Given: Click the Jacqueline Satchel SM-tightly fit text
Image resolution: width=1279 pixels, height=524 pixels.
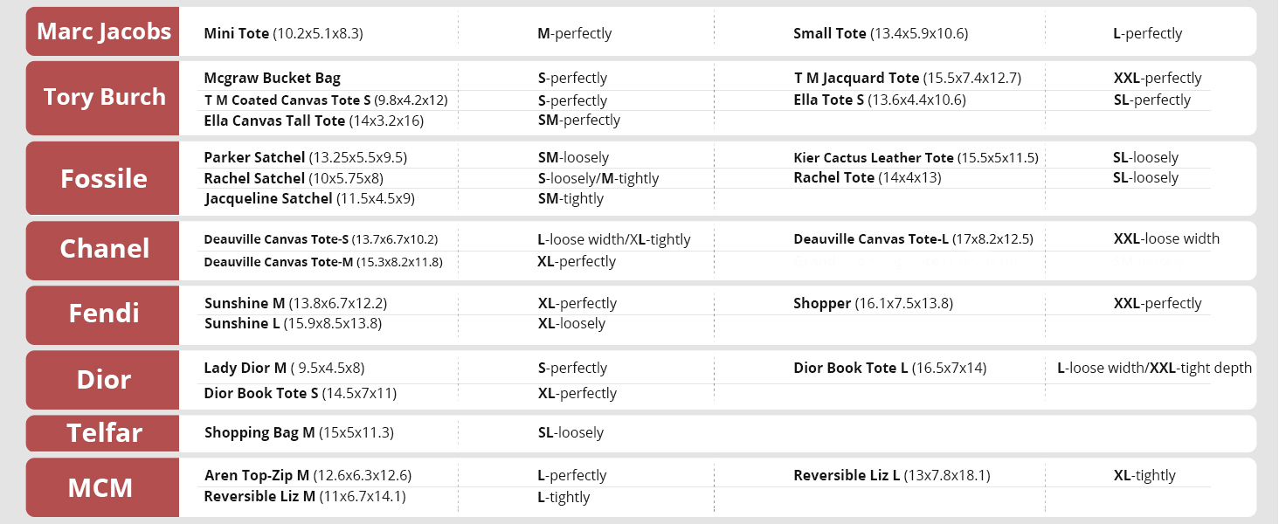Looking at the screenshot, I should tap(570, 198).
